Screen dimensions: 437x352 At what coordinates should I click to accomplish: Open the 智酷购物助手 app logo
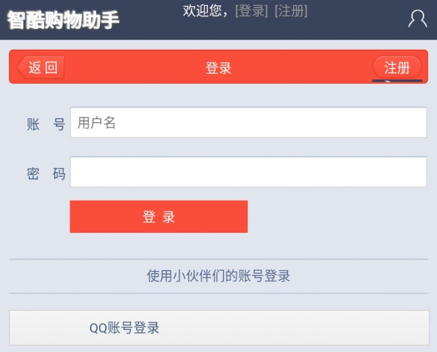(62, 19)
